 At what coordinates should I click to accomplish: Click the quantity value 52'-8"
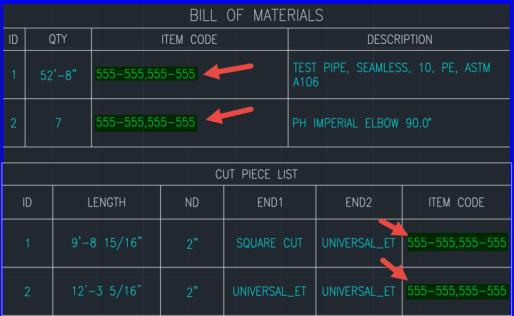(x=58, y=74)
